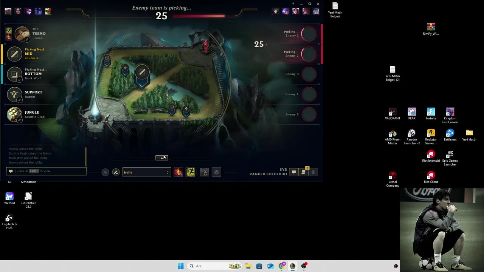Click Teemo's top summoner spell icon
484x272 pixels.
pyautogui.click(x=9, y=30)
